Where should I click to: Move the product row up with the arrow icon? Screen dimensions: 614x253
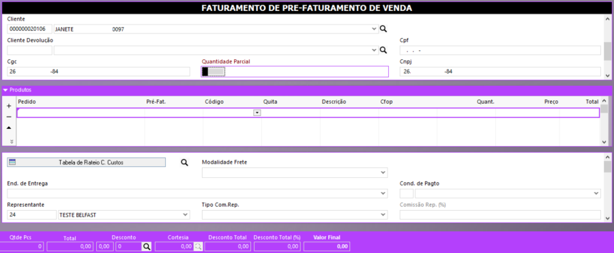(x=9, y=128)
